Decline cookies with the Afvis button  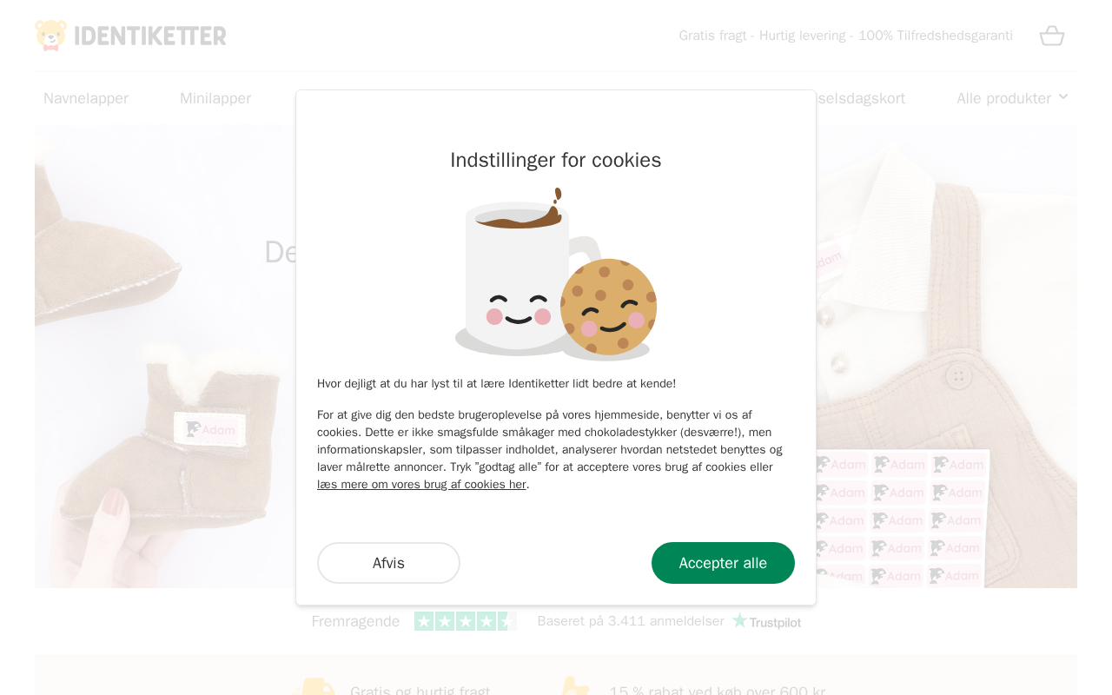tap(388, 563)
